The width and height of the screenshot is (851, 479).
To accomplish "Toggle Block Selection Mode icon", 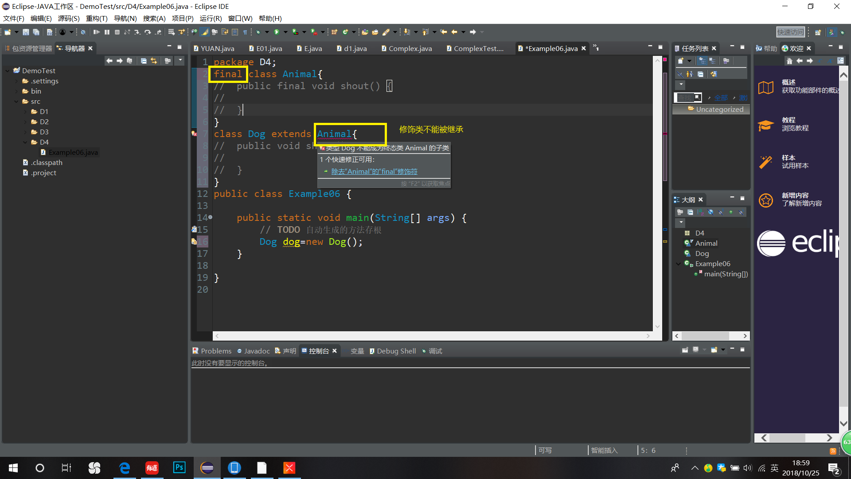I will [235, 32].
